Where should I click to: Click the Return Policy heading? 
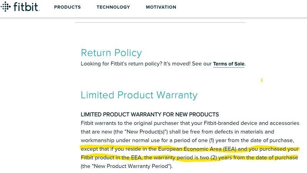(111, 53)
